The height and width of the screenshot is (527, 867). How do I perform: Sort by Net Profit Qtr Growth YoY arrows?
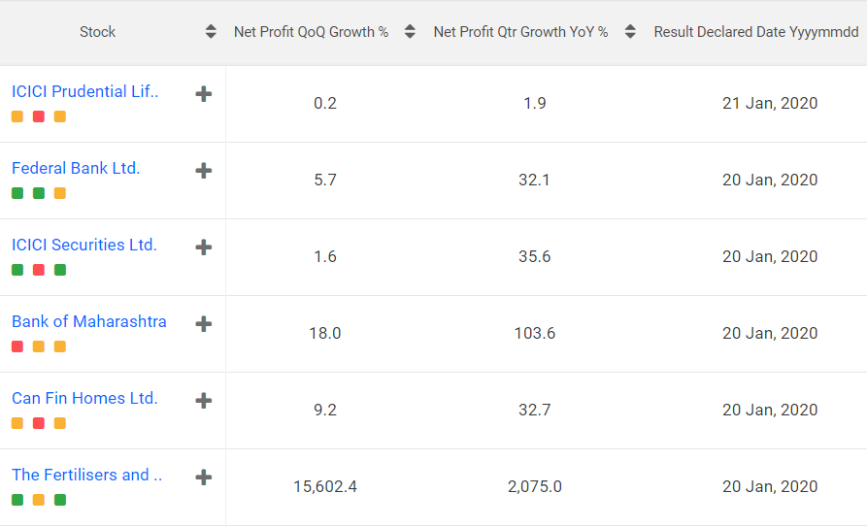(x=630, y=32)
